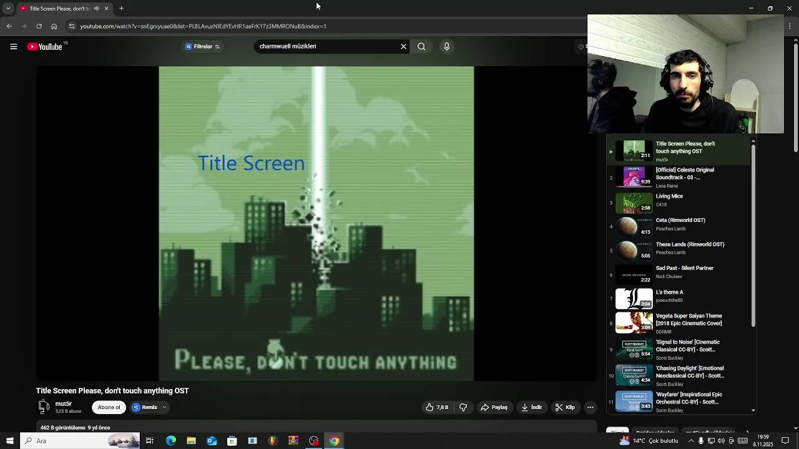Open the taskbar volume control
The height and width of the screenshot is (449, 799).
(x=721, y=441)
